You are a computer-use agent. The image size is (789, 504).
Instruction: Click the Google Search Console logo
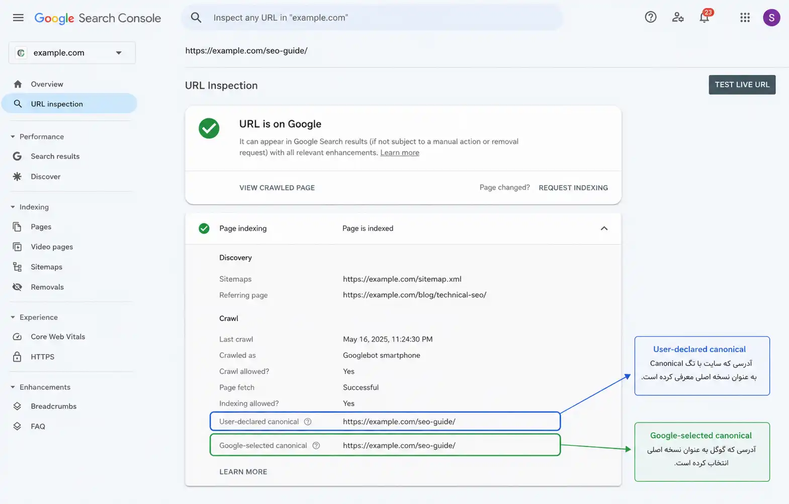click(98, 18)
